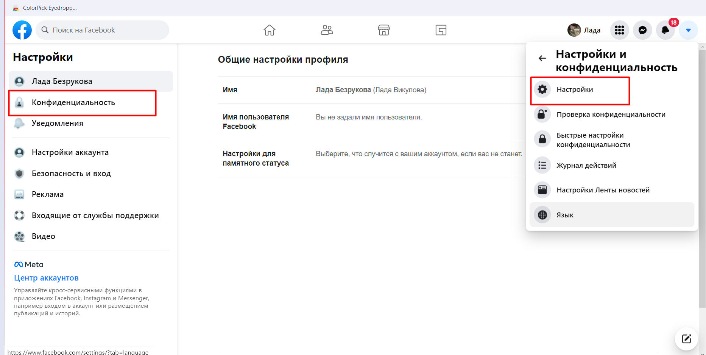The width and height of the screenshot is (706, 355).
Task: Click news feed icon in menu
Action: [542, 190]
